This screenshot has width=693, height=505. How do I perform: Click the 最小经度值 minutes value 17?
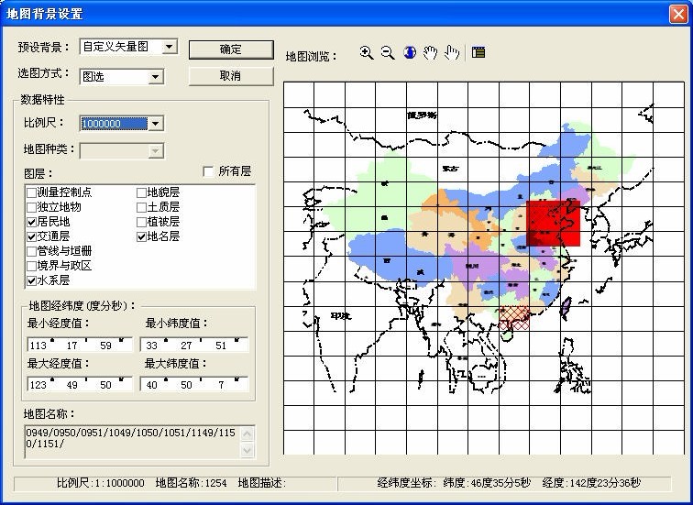pyautogui.click(x=72, y=345)
